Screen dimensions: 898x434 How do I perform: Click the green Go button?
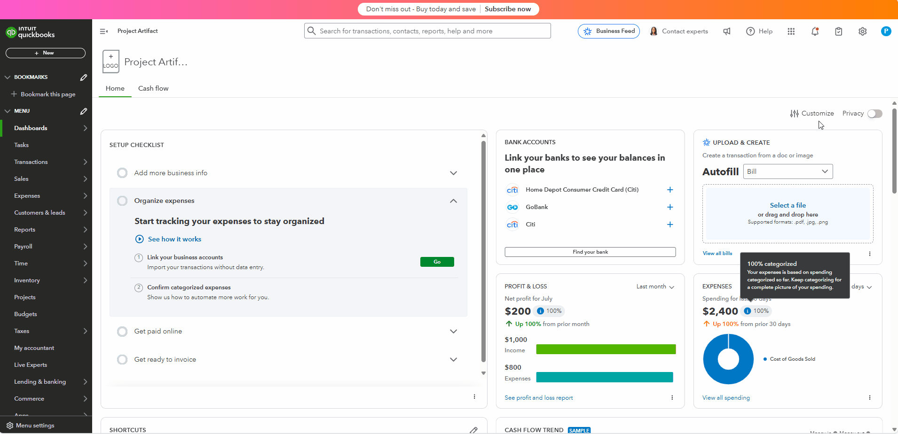click(437, 262)
